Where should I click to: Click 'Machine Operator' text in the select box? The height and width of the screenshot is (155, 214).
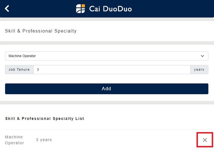pos(22,56)
